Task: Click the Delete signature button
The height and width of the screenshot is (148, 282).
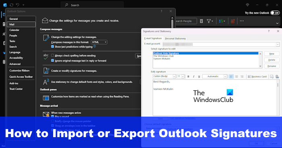Action: pos(272,60)
